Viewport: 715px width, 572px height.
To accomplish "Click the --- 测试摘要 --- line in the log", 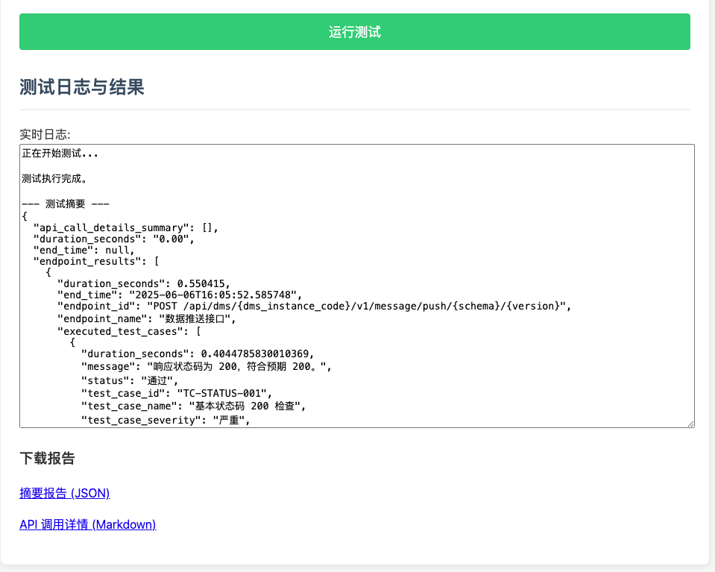I will point(66,203).
